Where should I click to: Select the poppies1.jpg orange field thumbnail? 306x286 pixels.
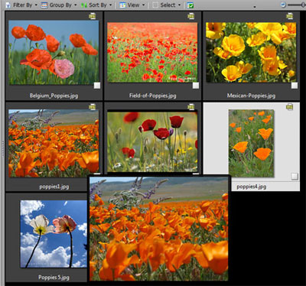tap(54, 143)
